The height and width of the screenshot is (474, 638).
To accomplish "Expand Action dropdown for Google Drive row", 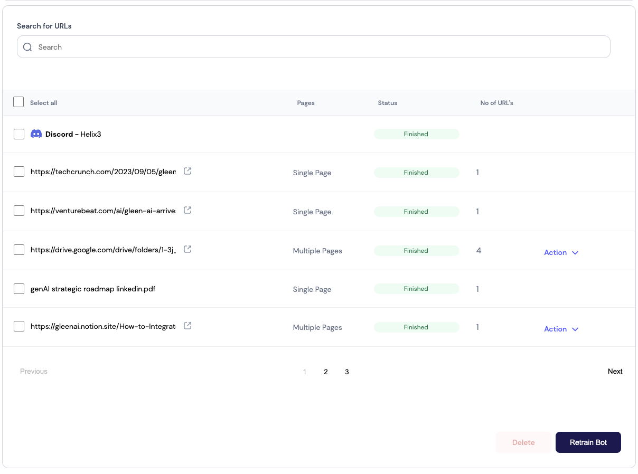I will (x=561, y=252).
